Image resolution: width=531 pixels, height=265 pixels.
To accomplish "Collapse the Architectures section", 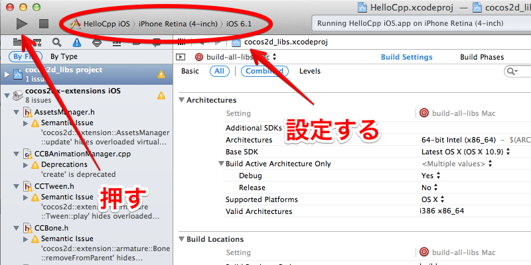I will click(x=182, y=100).
